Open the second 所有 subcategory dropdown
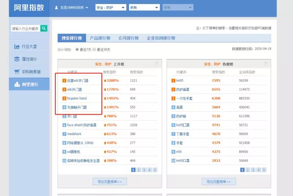Screen dimensions: 293x196 [144, 7]
